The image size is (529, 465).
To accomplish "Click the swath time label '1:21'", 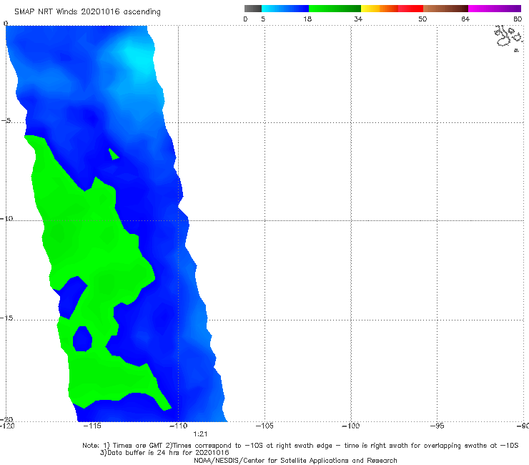I will [200, 434].
